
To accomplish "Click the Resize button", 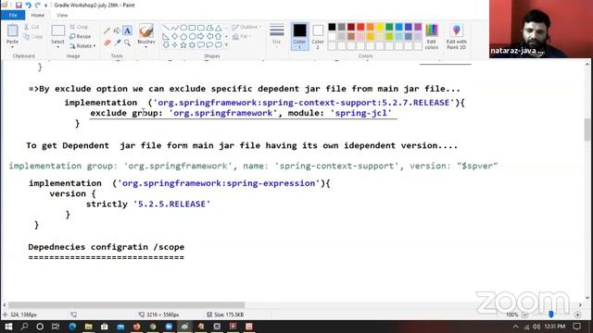I will (81, 37).
